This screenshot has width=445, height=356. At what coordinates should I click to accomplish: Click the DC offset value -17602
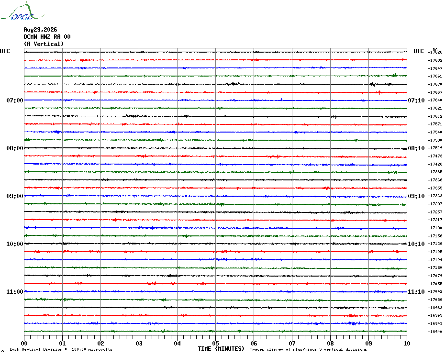point(435,116)
